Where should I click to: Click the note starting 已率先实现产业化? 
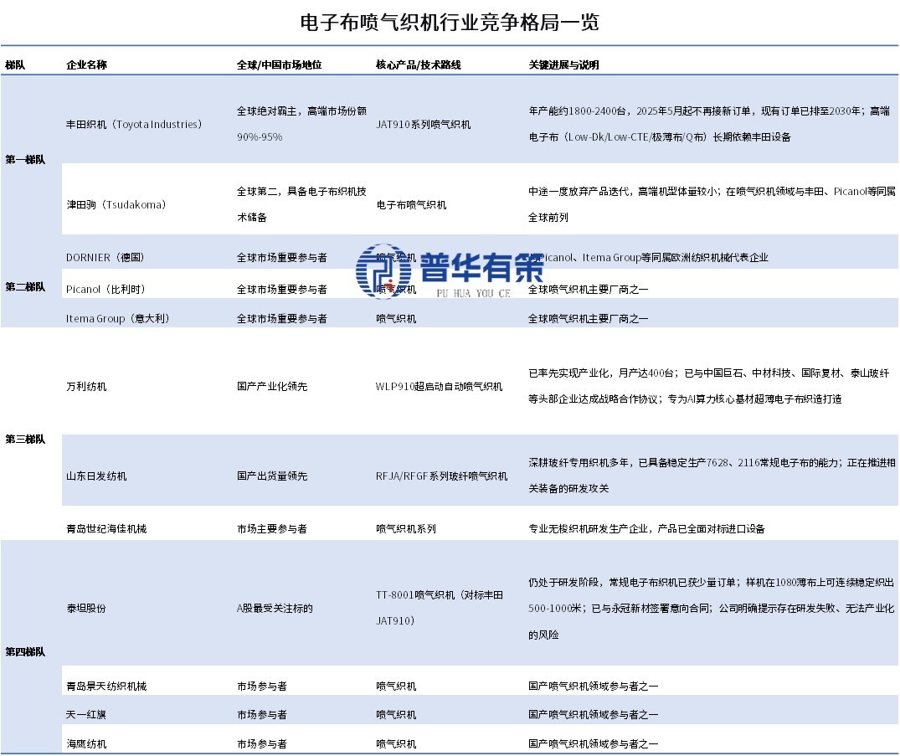(x=709, y=386)
